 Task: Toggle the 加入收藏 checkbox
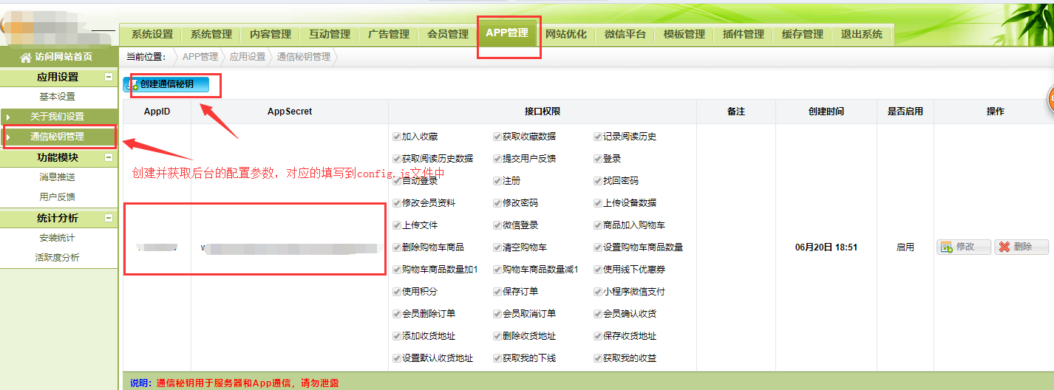tap(397, 137)
